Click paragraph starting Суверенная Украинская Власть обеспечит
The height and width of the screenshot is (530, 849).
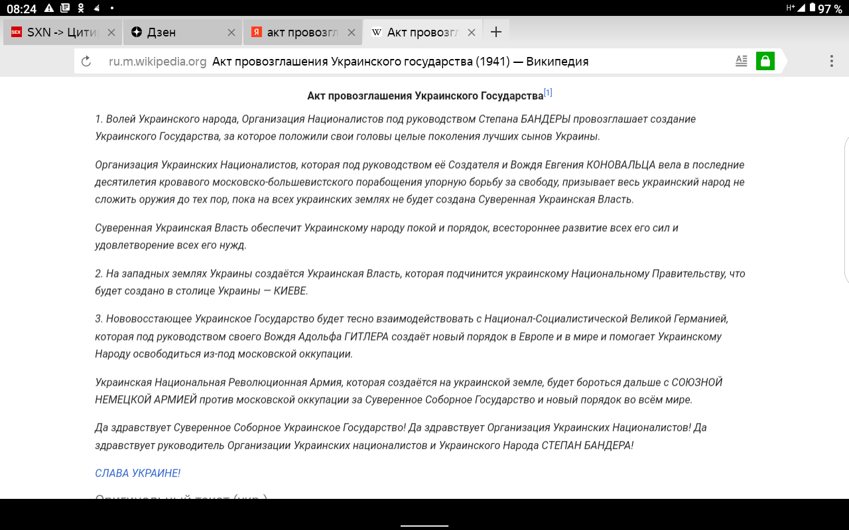coord(387,237)
